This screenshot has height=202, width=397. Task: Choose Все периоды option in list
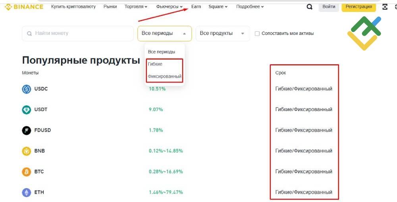pos(162,52)
